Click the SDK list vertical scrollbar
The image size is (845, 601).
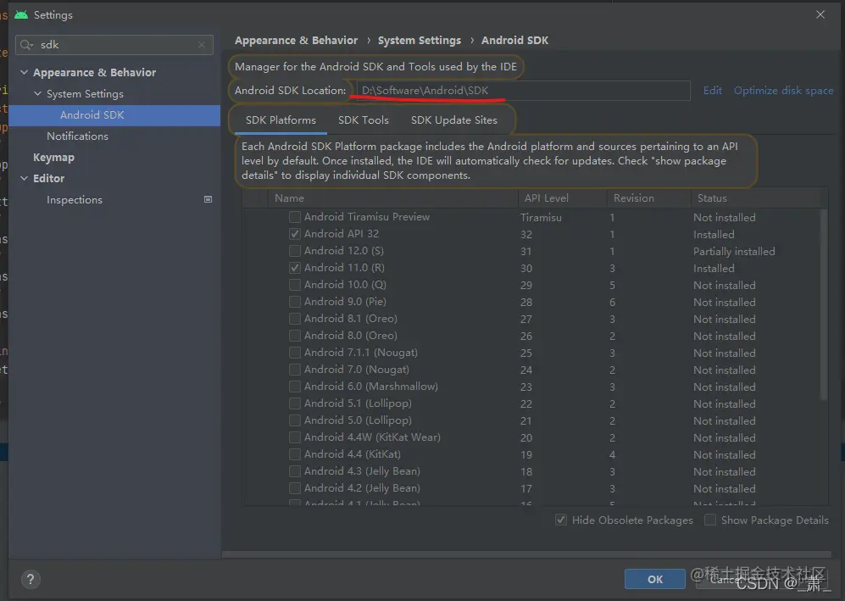[823, 304]
